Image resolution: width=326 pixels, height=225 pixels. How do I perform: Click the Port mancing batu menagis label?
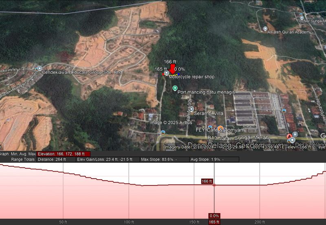[206, 92]
